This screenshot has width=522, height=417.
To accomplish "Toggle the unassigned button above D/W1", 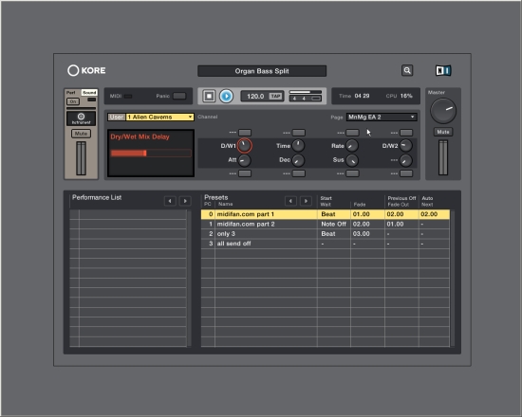I will pos(245,133).
